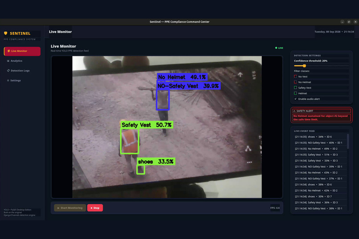Toggle the Helmet filter checkbox
The width and height of the screenshot is (359, 239).
[295, 93]
